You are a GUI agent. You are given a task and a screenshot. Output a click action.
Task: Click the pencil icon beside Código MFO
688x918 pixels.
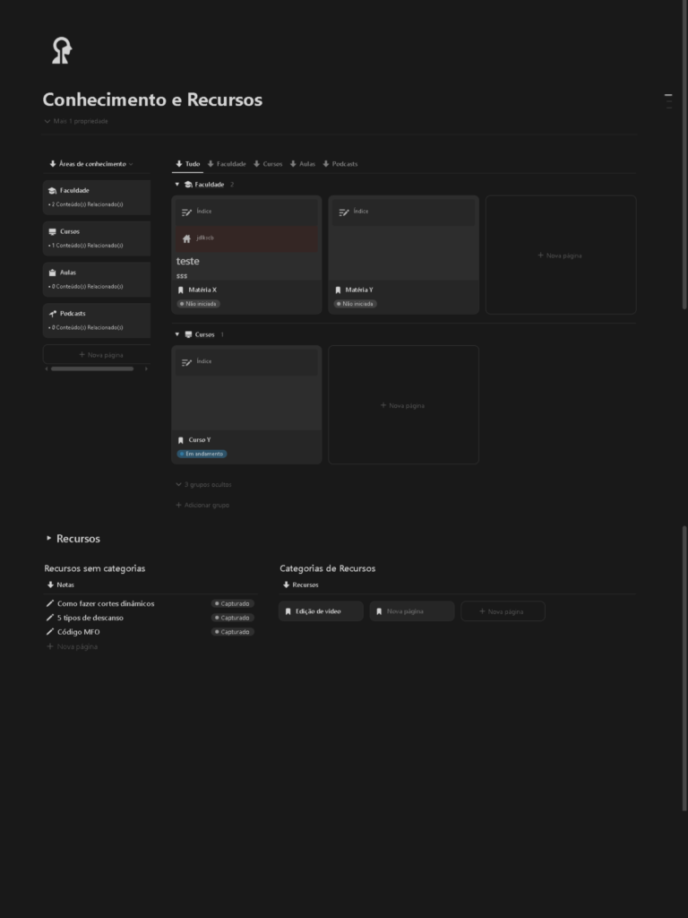(x=50, y=632)
